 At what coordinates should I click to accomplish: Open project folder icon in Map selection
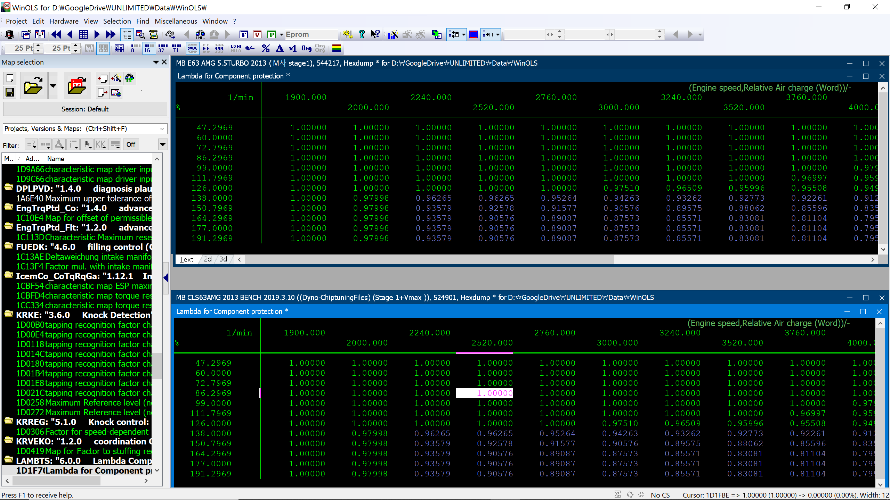pyautogui.click(x=33, y=86)
